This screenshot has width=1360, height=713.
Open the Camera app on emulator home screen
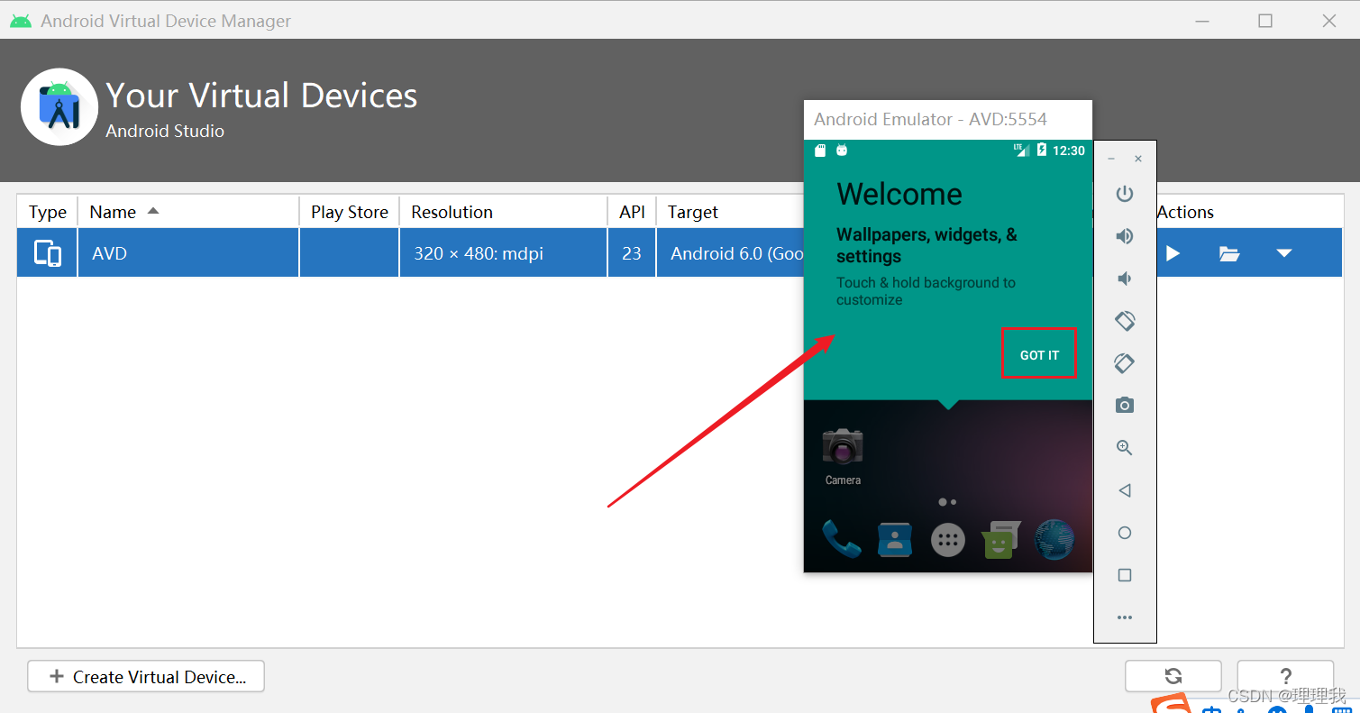tap(843, 456)
